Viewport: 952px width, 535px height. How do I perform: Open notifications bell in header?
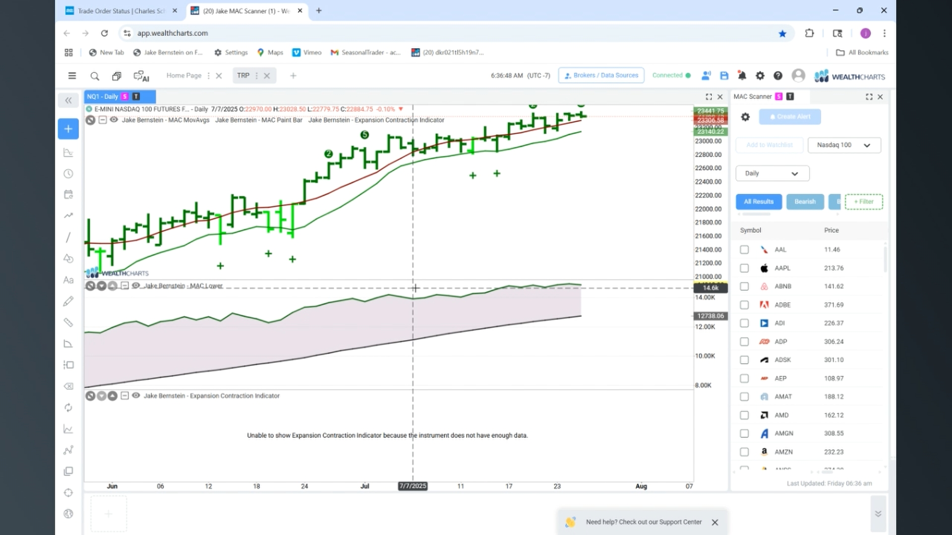[742, 76]
